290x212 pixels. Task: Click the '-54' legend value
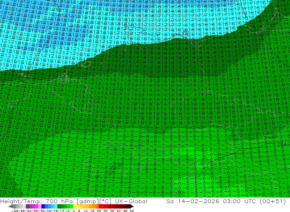(x=14, y=211)
